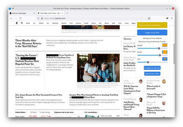Click the Size preview swatch
The image size is (183, 127).
[165, 59]
